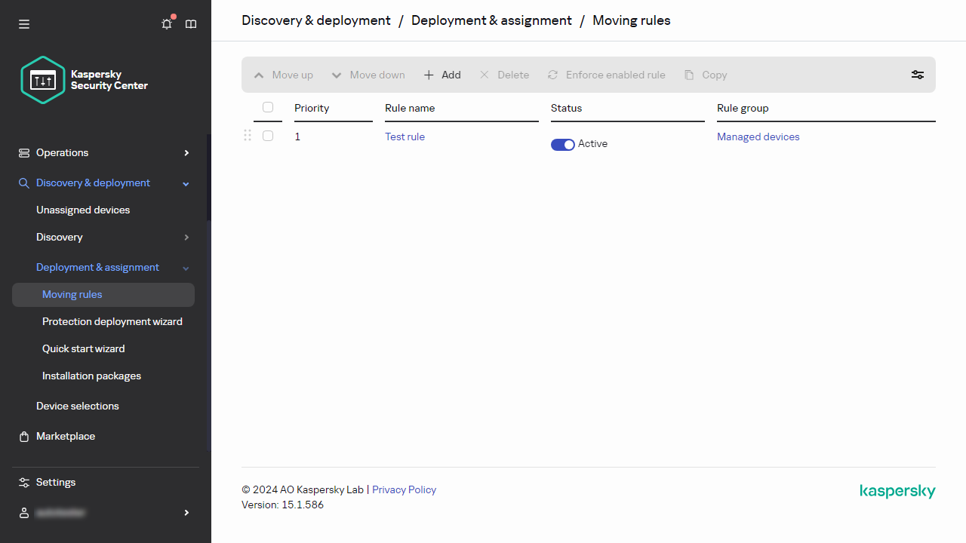Open the Test rule link
This screenshot has width=966, height=543.
pyautogui.click(x=405, y=137)
